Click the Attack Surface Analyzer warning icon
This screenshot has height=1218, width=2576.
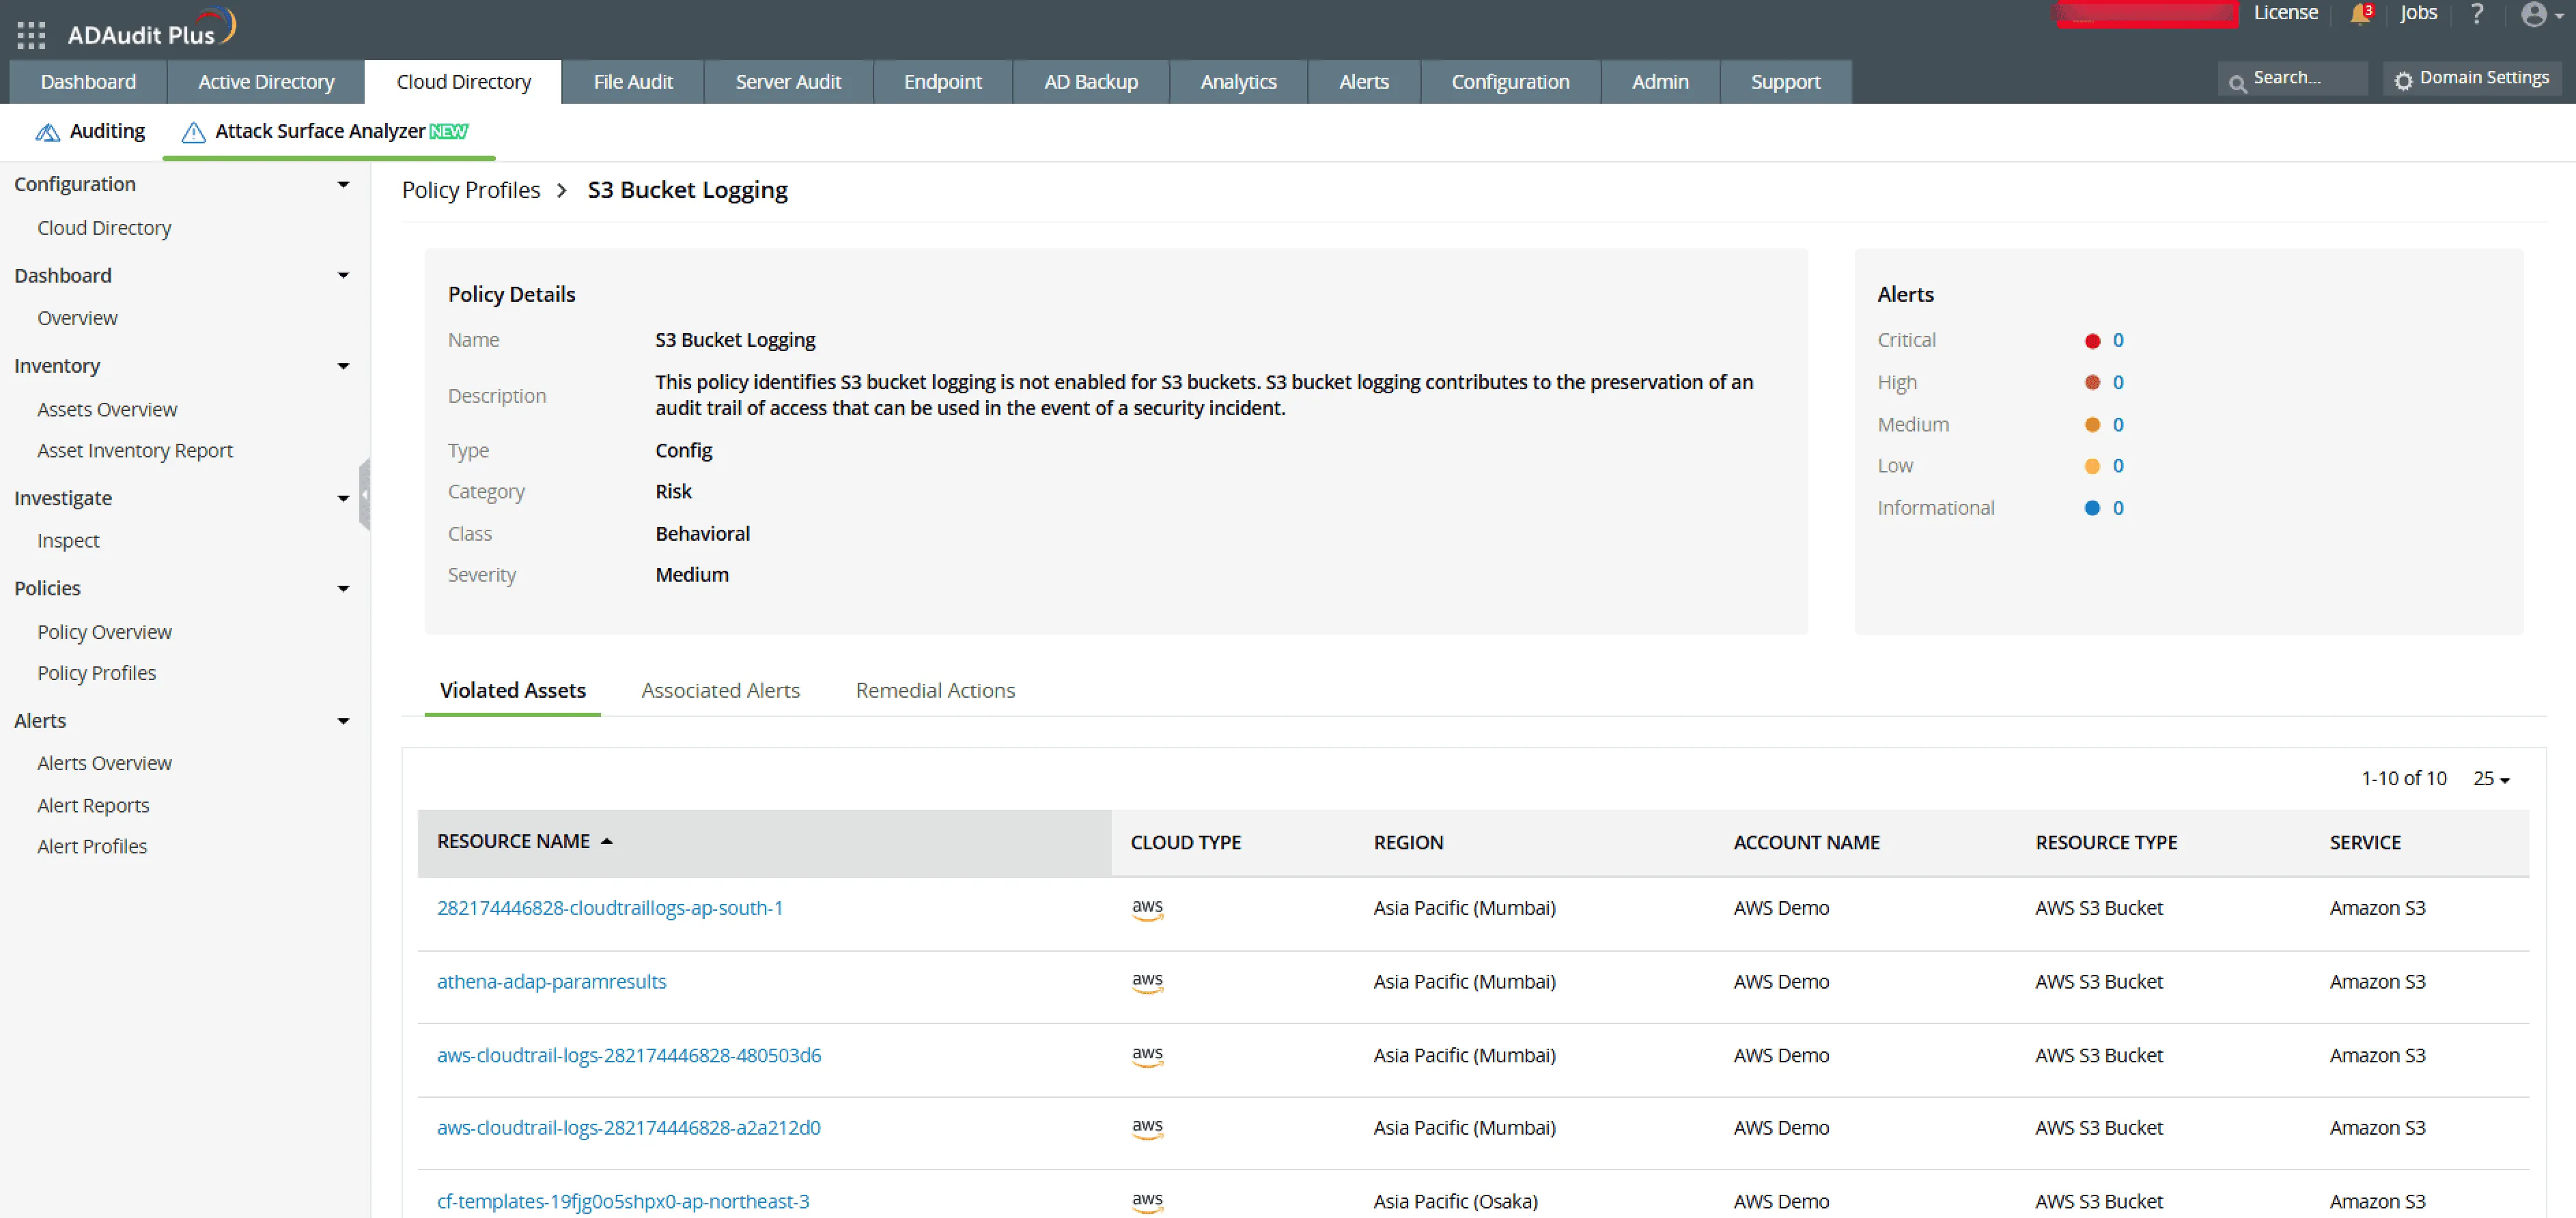(193, 132)
